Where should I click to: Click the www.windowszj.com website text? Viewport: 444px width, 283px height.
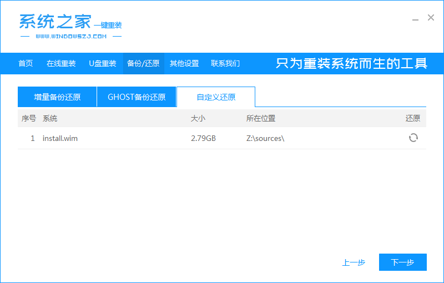click(70, 37)
